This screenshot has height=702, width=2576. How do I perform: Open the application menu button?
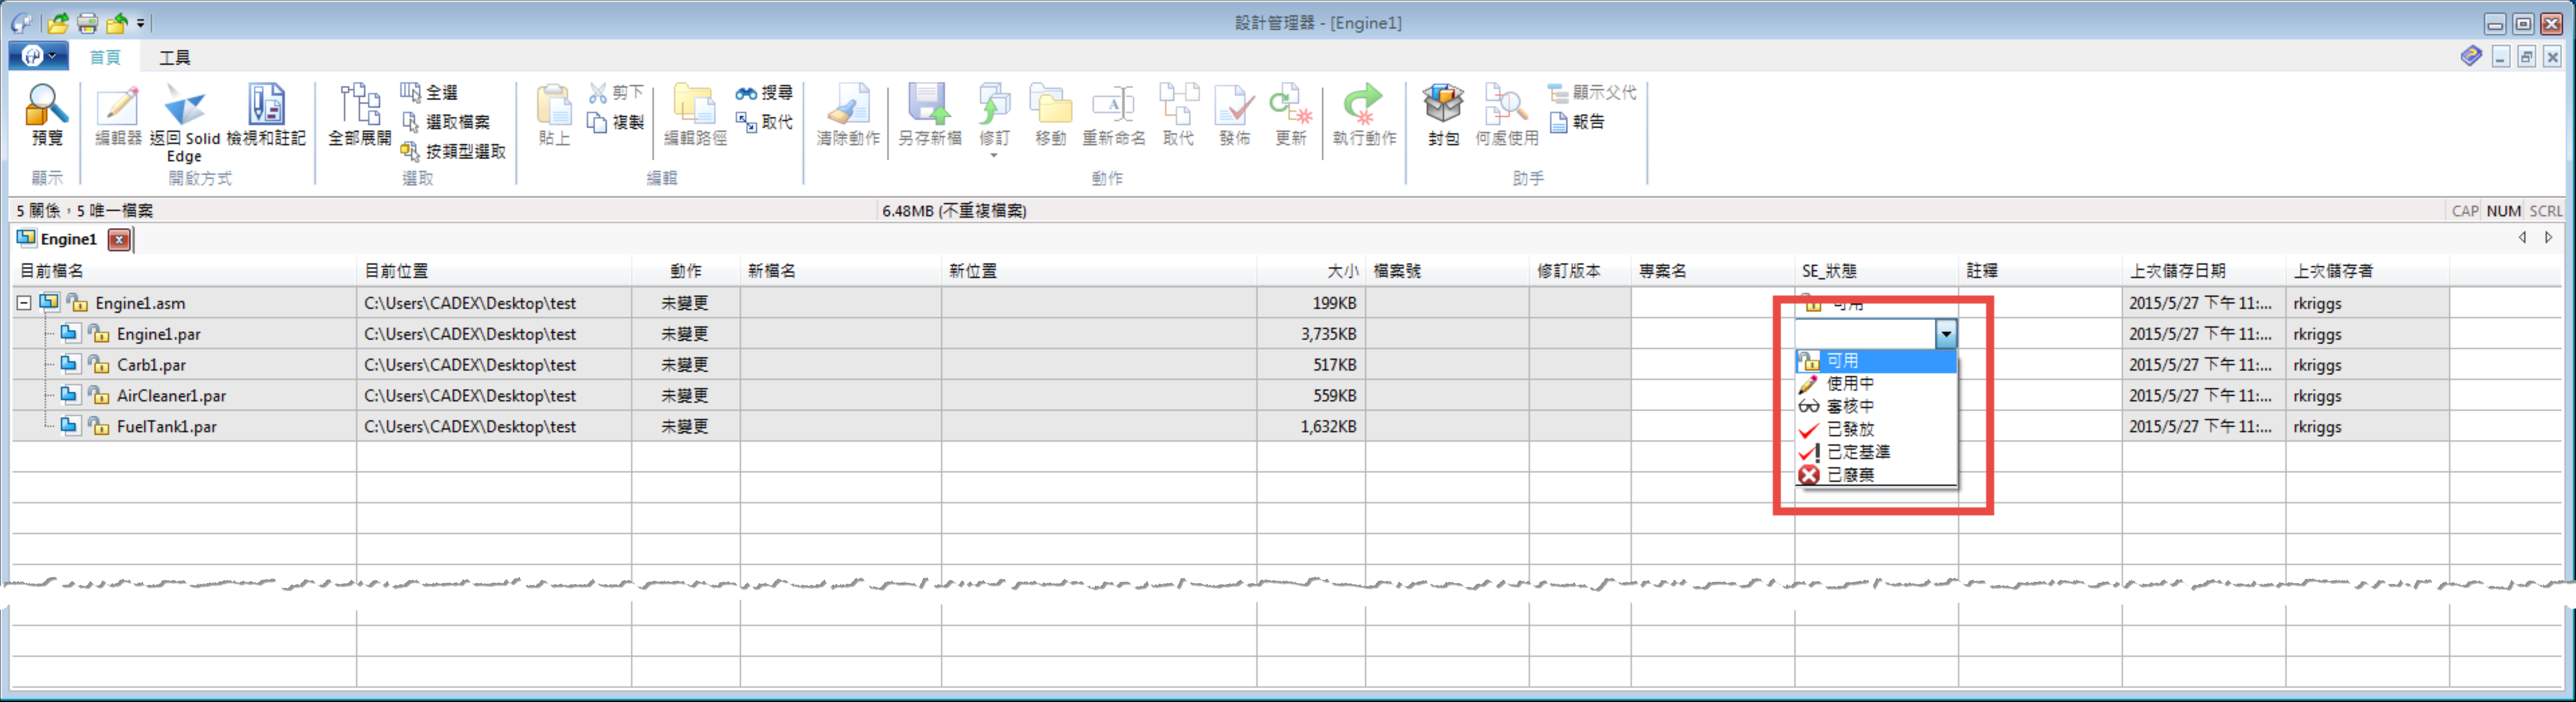pos(38,57)
